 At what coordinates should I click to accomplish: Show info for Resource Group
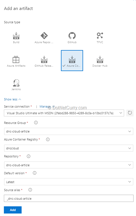[36, 123]
